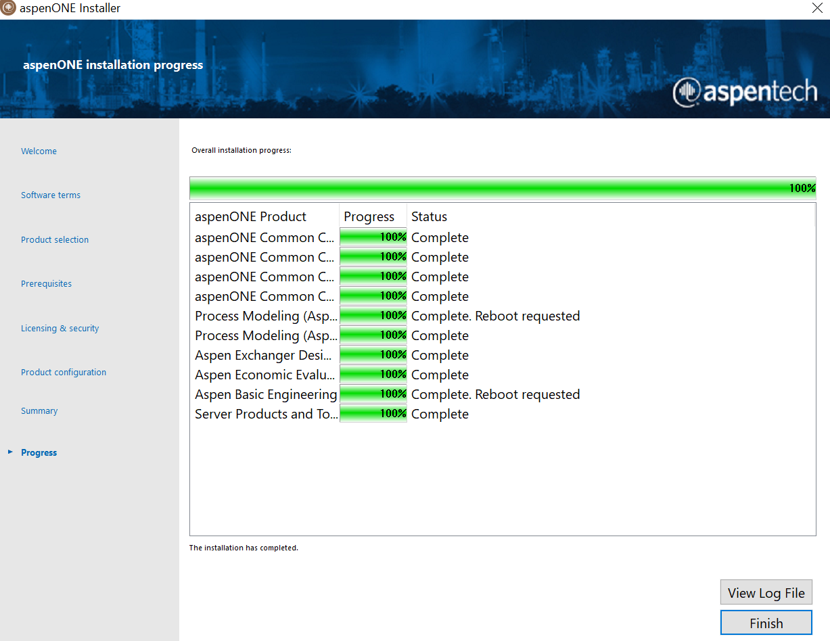The height and width of the screenshot is (641, 830).
Task: Click the Progress arrow indicator in sidebar
Action: click(10, 452)
